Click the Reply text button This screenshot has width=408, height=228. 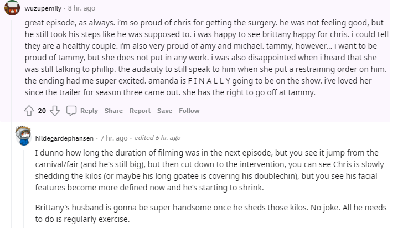point(89,111)
